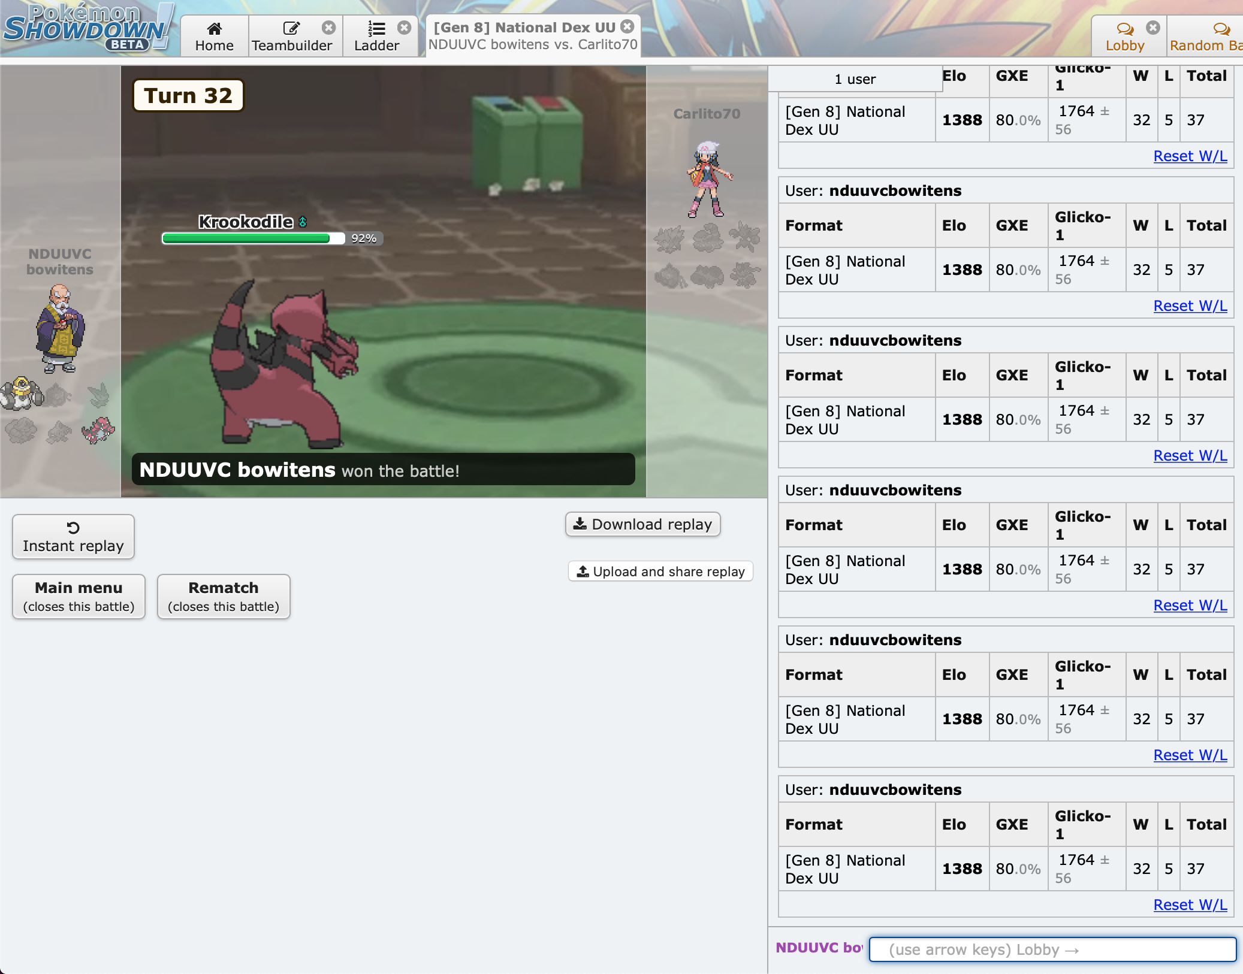This screenshot has height=974, width=1243.
Task: Click the Krookodile gender icon
Action: [303, 222]
